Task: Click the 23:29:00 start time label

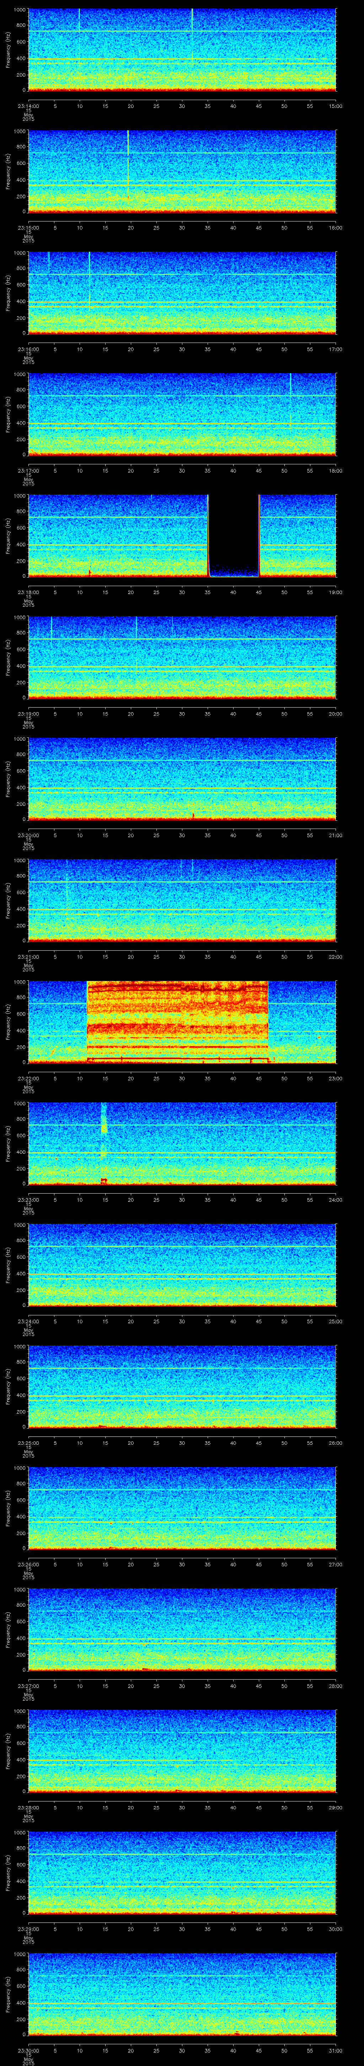Action: point(28,1929)
